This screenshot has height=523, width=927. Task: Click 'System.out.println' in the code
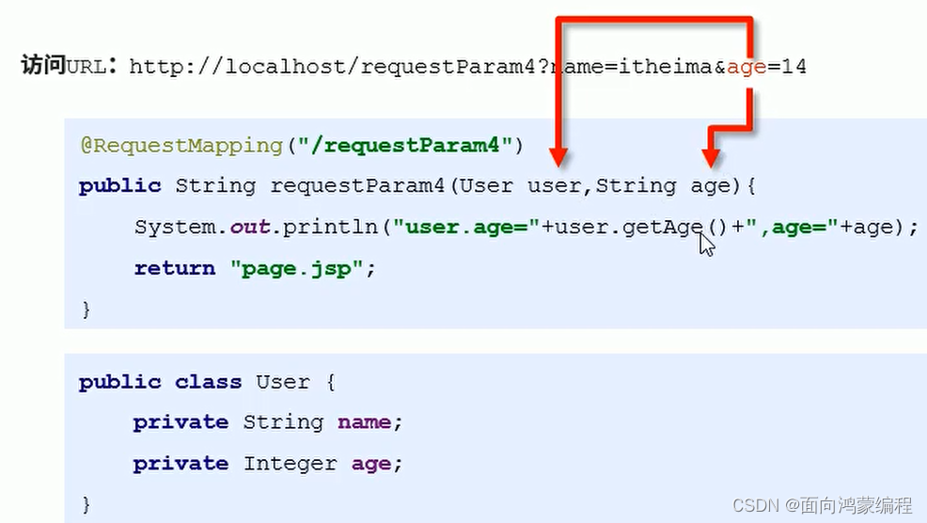pyautogui.click(x=256, y=228)
